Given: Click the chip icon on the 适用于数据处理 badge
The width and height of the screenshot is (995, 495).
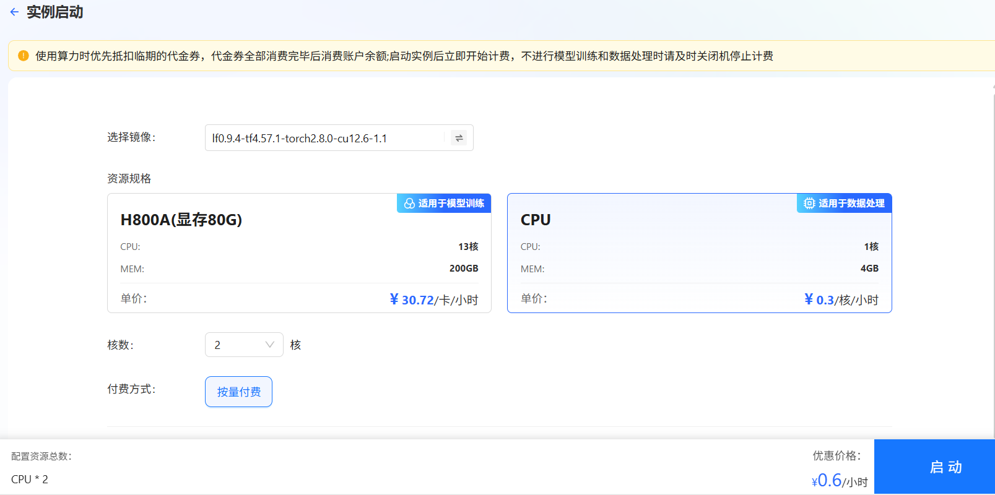Looking at the screenshot, I should tap(809, 204).
